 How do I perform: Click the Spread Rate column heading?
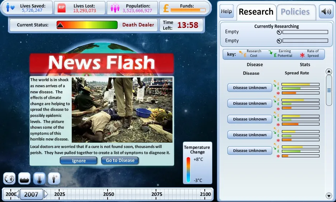[297, 73]
